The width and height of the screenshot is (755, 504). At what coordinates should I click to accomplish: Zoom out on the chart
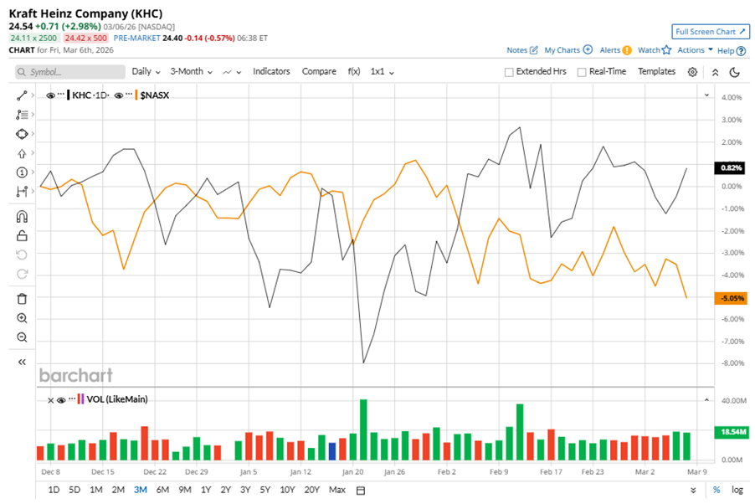click(x=22, y=337)
